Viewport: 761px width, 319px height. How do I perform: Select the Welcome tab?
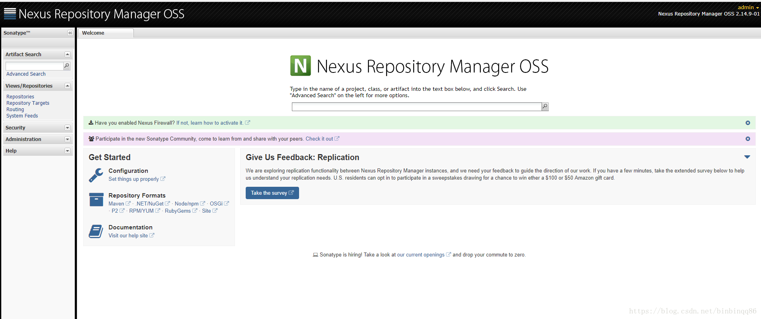93,33
